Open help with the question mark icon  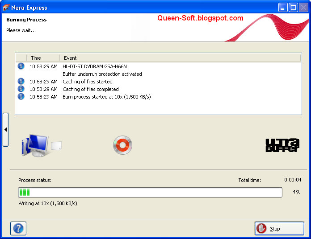(x=18, y=228)
